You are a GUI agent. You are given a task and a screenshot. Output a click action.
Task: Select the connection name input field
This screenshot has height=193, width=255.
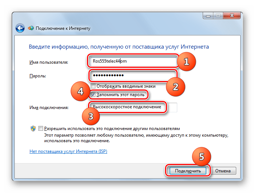click(x=134, y=107)
